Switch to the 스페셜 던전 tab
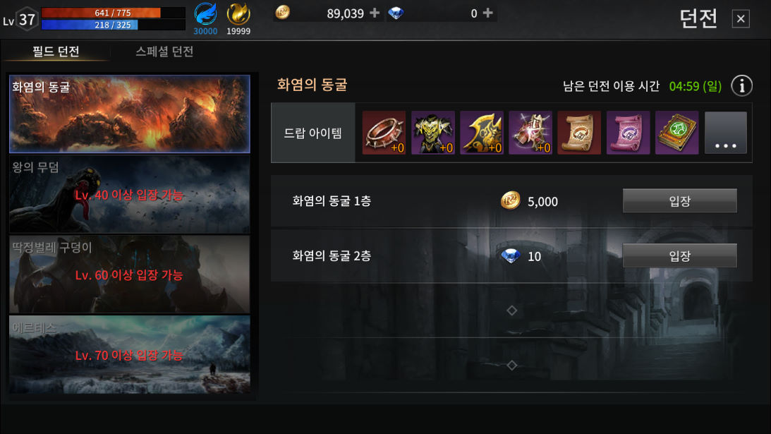 (x=164, y=52)
